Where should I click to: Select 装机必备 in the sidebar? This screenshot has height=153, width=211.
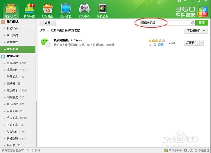click(18, 49)
